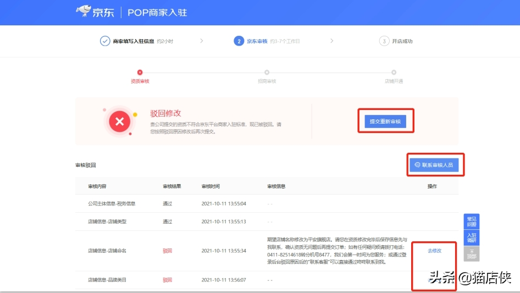The image size is (520, 293).
Task: Click 商家填写入驻信息 step label
Action: 134,41
